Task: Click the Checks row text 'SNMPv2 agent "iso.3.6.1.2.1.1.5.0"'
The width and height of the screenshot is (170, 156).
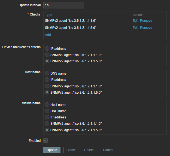Action: pos(71,28)
